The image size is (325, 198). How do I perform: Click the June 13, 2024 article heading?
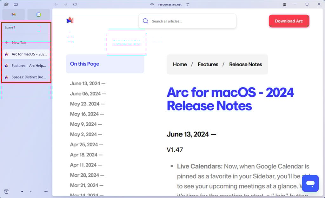coord(191,134)
